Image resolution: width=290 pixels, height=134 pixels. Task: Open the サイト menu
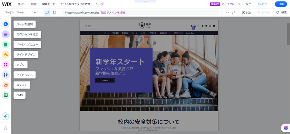coord(21,4)
